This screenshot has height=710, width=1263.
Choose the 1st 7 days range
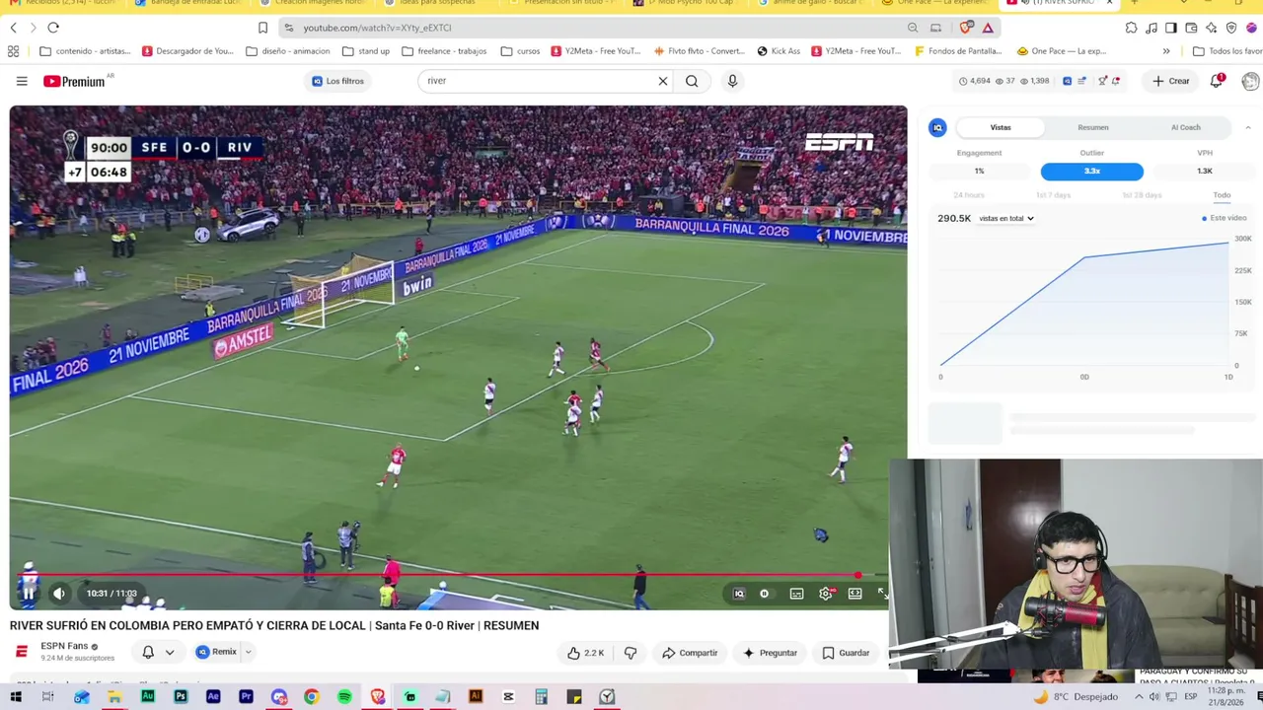tap(1053, 195)
